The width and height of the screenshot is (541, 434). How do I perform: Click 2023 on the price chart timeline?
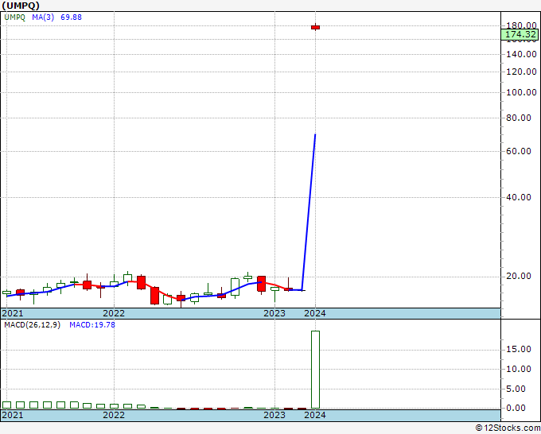[x=274, y=313]
